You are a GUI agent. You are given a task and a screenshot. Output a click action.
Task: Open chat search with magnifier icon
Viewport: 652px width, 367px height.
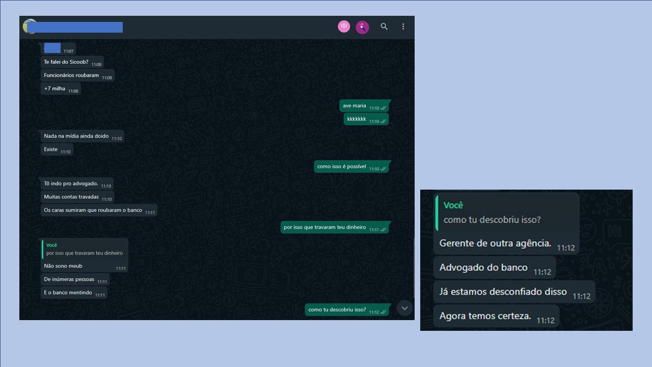[x=384, y=27]
